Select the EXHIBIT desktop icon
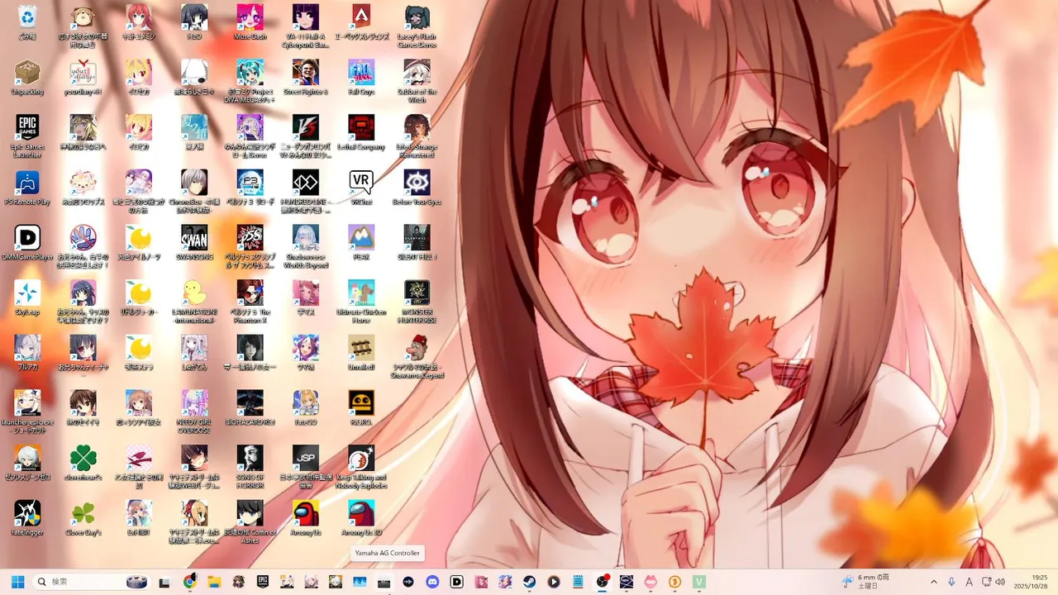The width and height of the screenshot is (1058, 595). coord(139,513)
